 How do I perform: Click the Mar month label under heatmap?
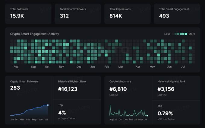(121, 67)
